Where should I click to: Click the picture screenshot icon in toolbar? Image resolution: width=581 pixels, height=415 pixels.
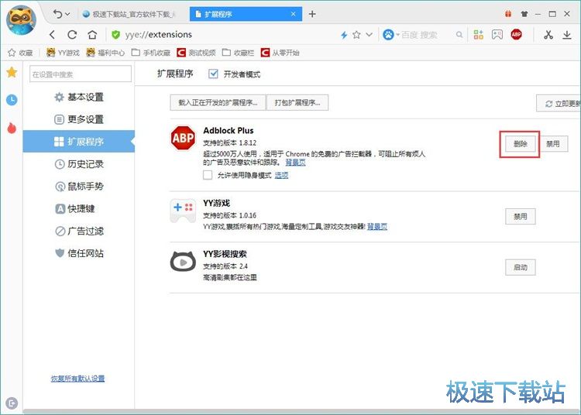tap(497, 35)
